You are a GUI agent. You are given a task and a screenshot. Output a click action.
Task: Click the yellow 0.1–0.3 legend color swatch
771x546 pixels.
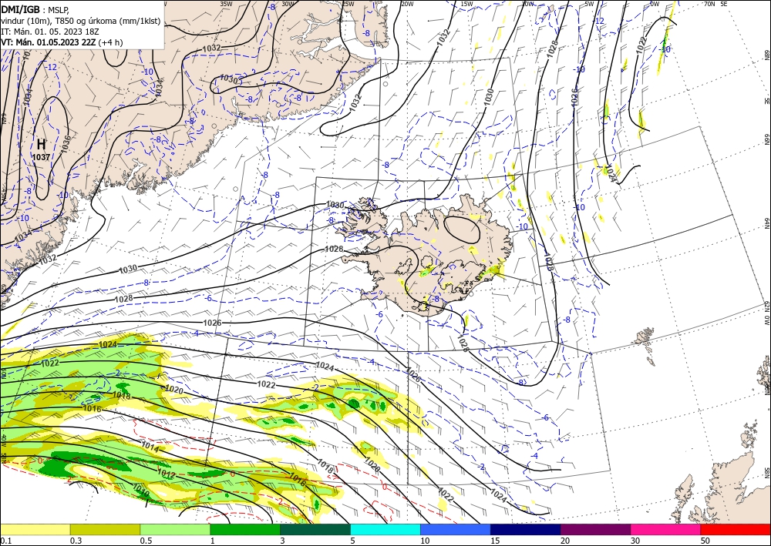(35, 529)
